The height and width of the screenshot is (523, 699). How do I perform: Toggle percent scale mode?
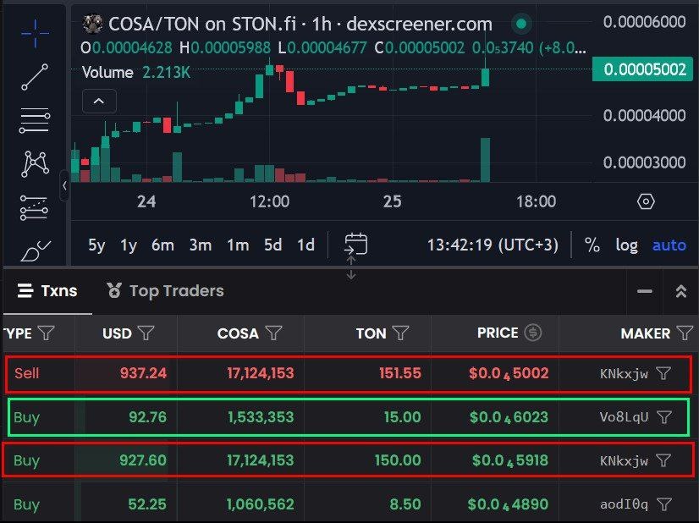tap(592, 245)
